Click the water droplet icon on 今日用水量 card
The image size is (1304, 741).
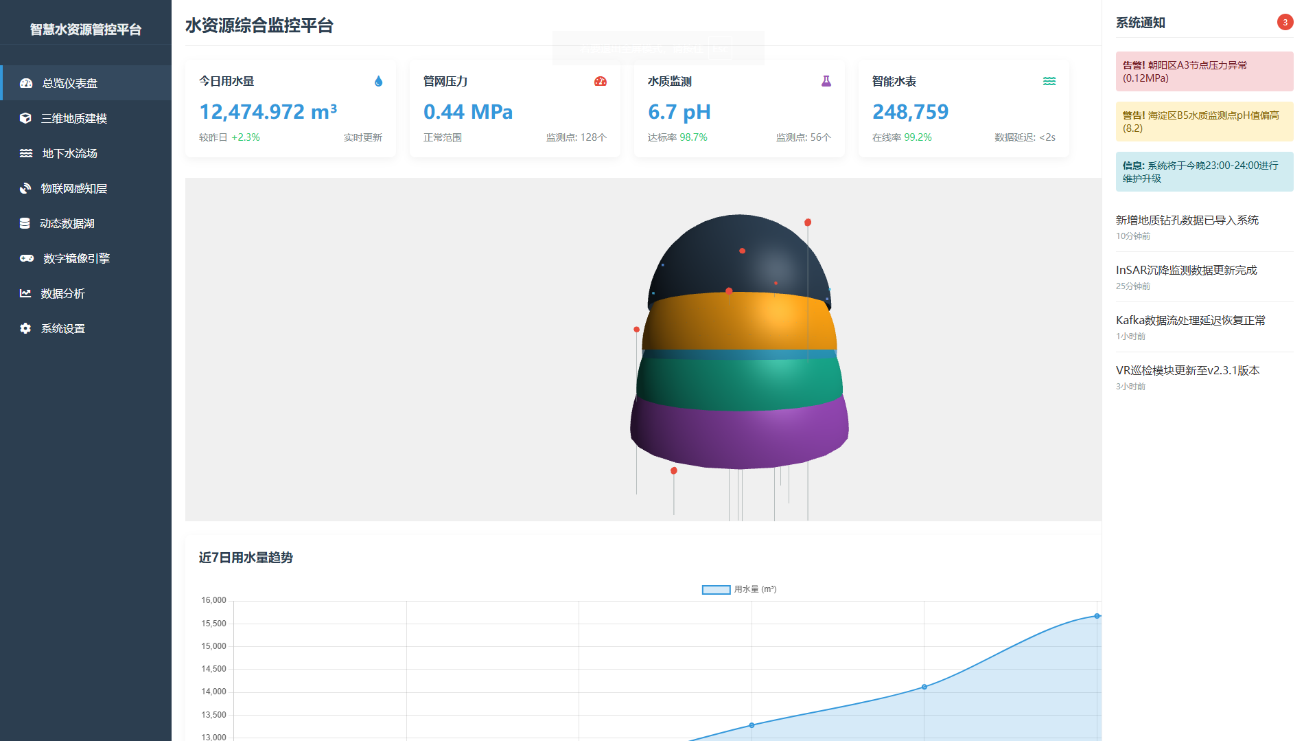(x=378, y=81)
